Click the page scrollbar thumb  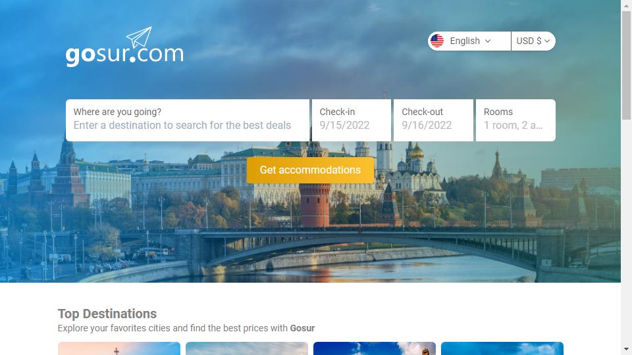[626, 66]
